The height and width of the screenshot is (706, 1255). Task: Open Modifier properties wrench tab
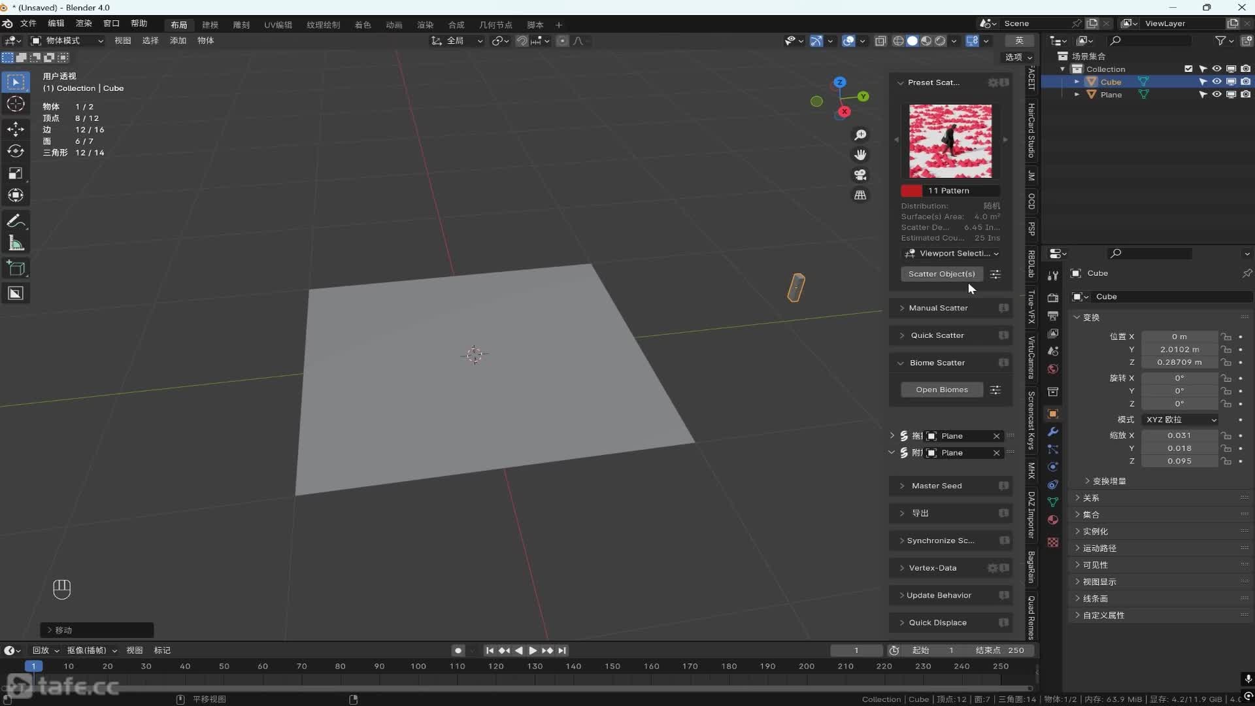tap(1052, 432)
